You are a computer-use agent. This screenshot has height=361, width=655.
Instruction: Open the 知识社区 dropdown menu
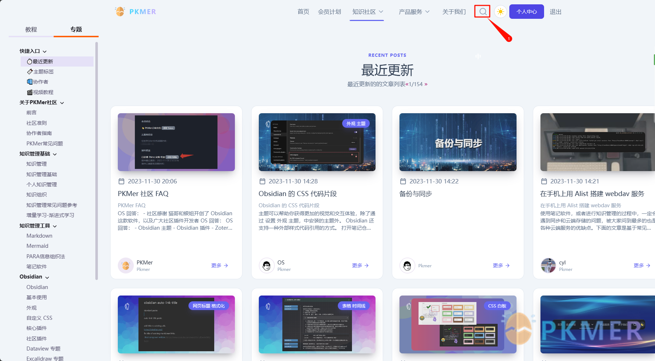[368, 12]
